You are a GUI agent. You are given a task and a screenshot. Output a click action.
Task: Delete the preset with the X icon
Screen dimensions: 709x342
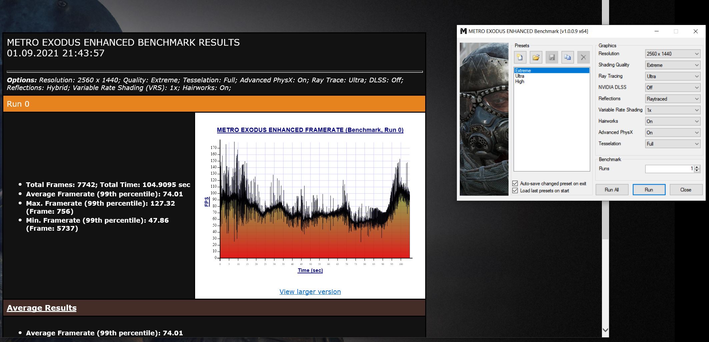(583, 57)
